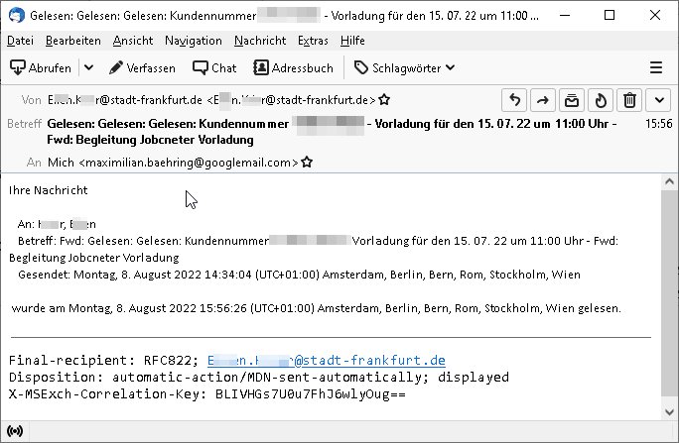The width and height of the screenshot is (679, 443).
Task: Toggle star next to sender address
Action: click(384, 100)
